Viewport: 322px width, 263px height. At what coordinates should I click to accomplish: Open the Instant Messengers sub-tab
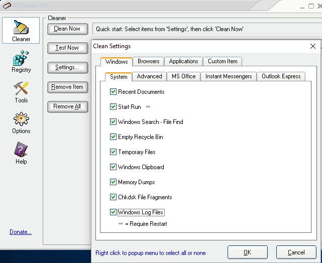[x=229, y=76]
